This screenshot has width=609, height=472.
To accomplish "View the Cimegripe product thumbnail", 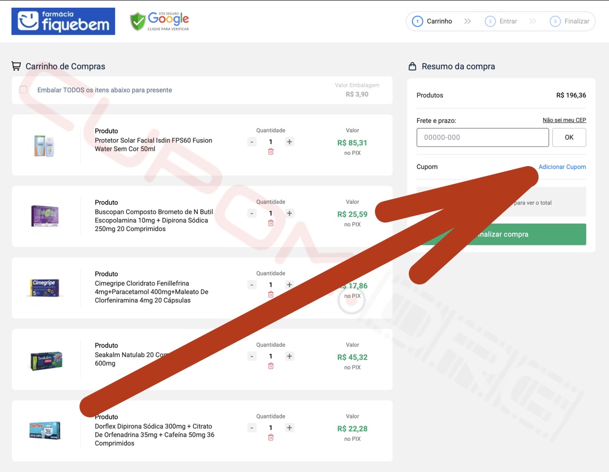I will 45,288.
